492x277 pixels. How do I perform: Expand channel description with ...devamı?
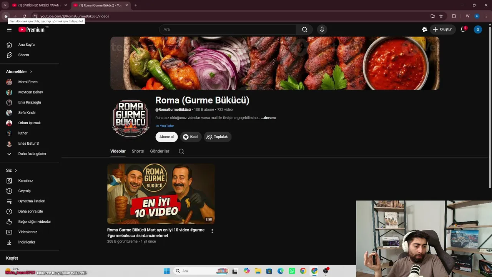[x=268, y=118]
